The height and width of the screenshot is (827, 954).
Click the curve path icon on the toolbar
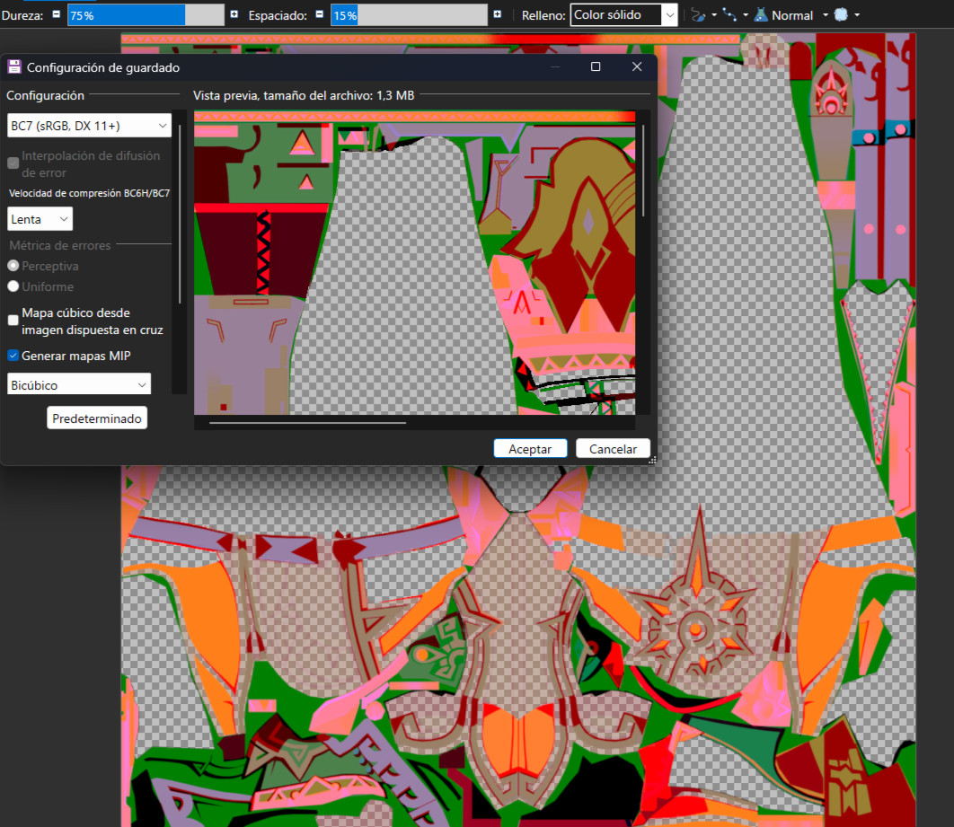[x=729, y=14]
